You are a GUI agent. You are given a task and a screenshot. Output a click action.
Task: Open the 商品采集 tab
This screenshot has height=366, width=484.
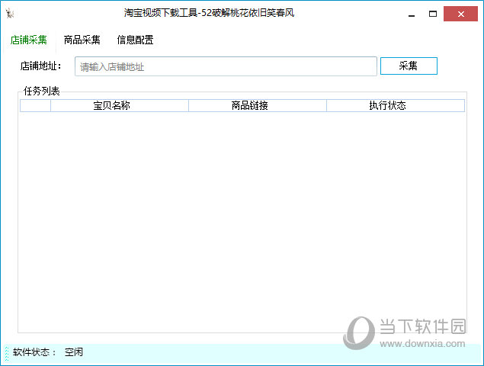click(x=82, y=40)
